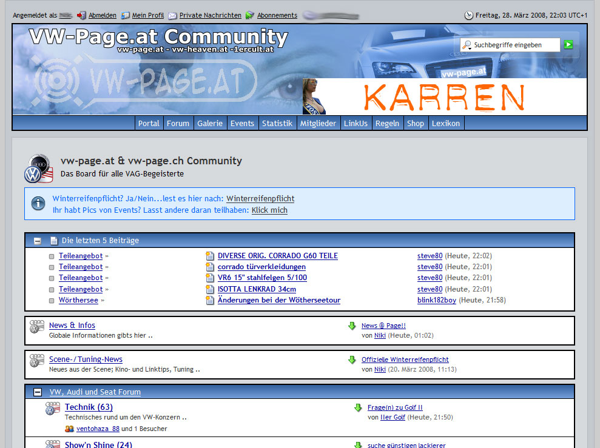Click the blue info icon in announcement box
This screenshot has width=600, height=448.
tap(38, 204)
